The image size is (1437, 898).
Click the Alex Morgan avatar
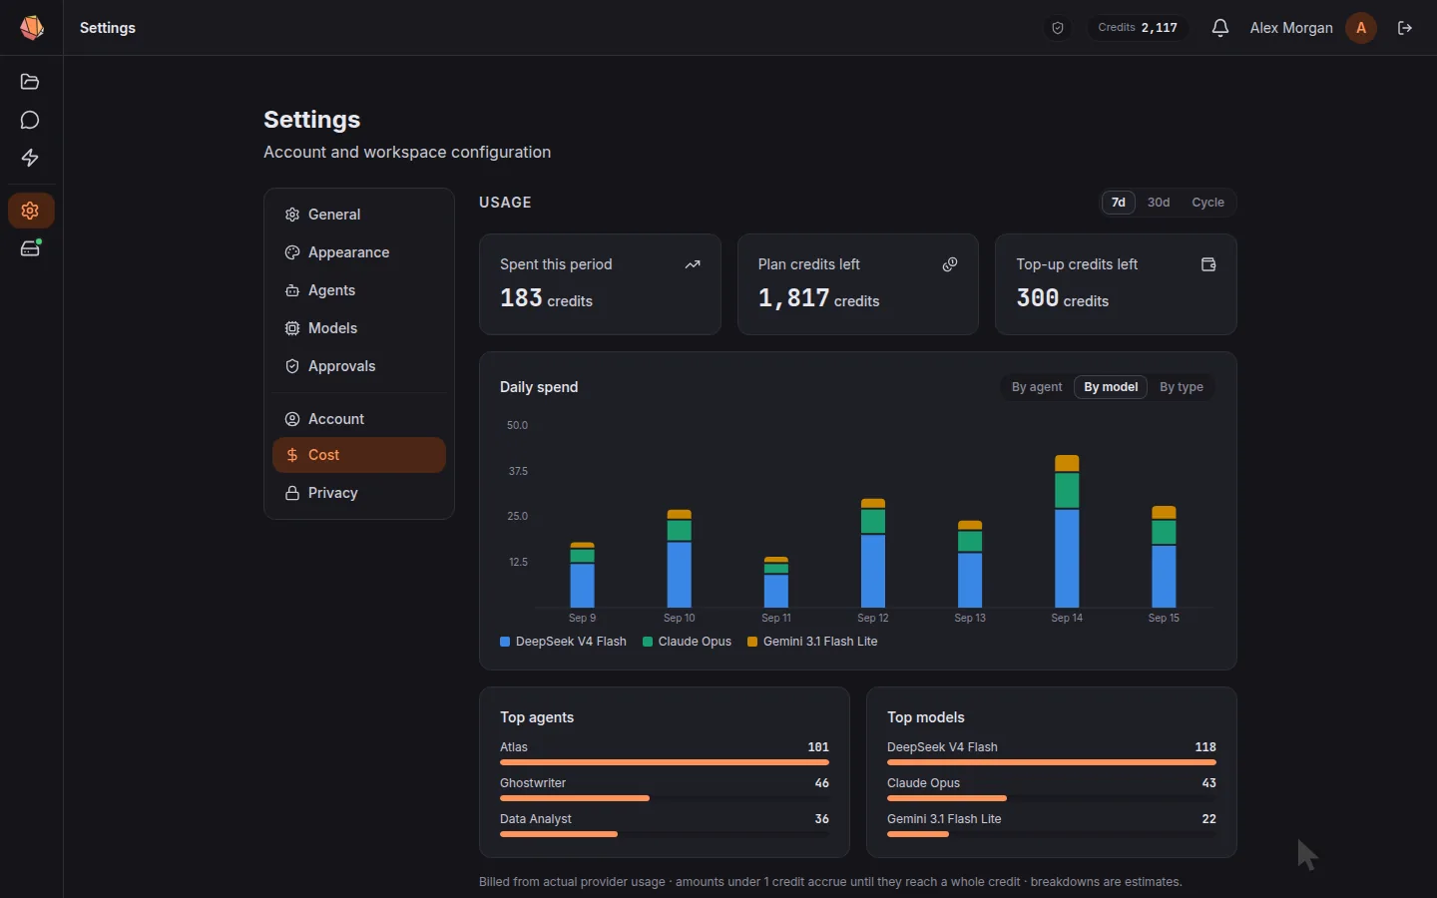pos(1361,28)
